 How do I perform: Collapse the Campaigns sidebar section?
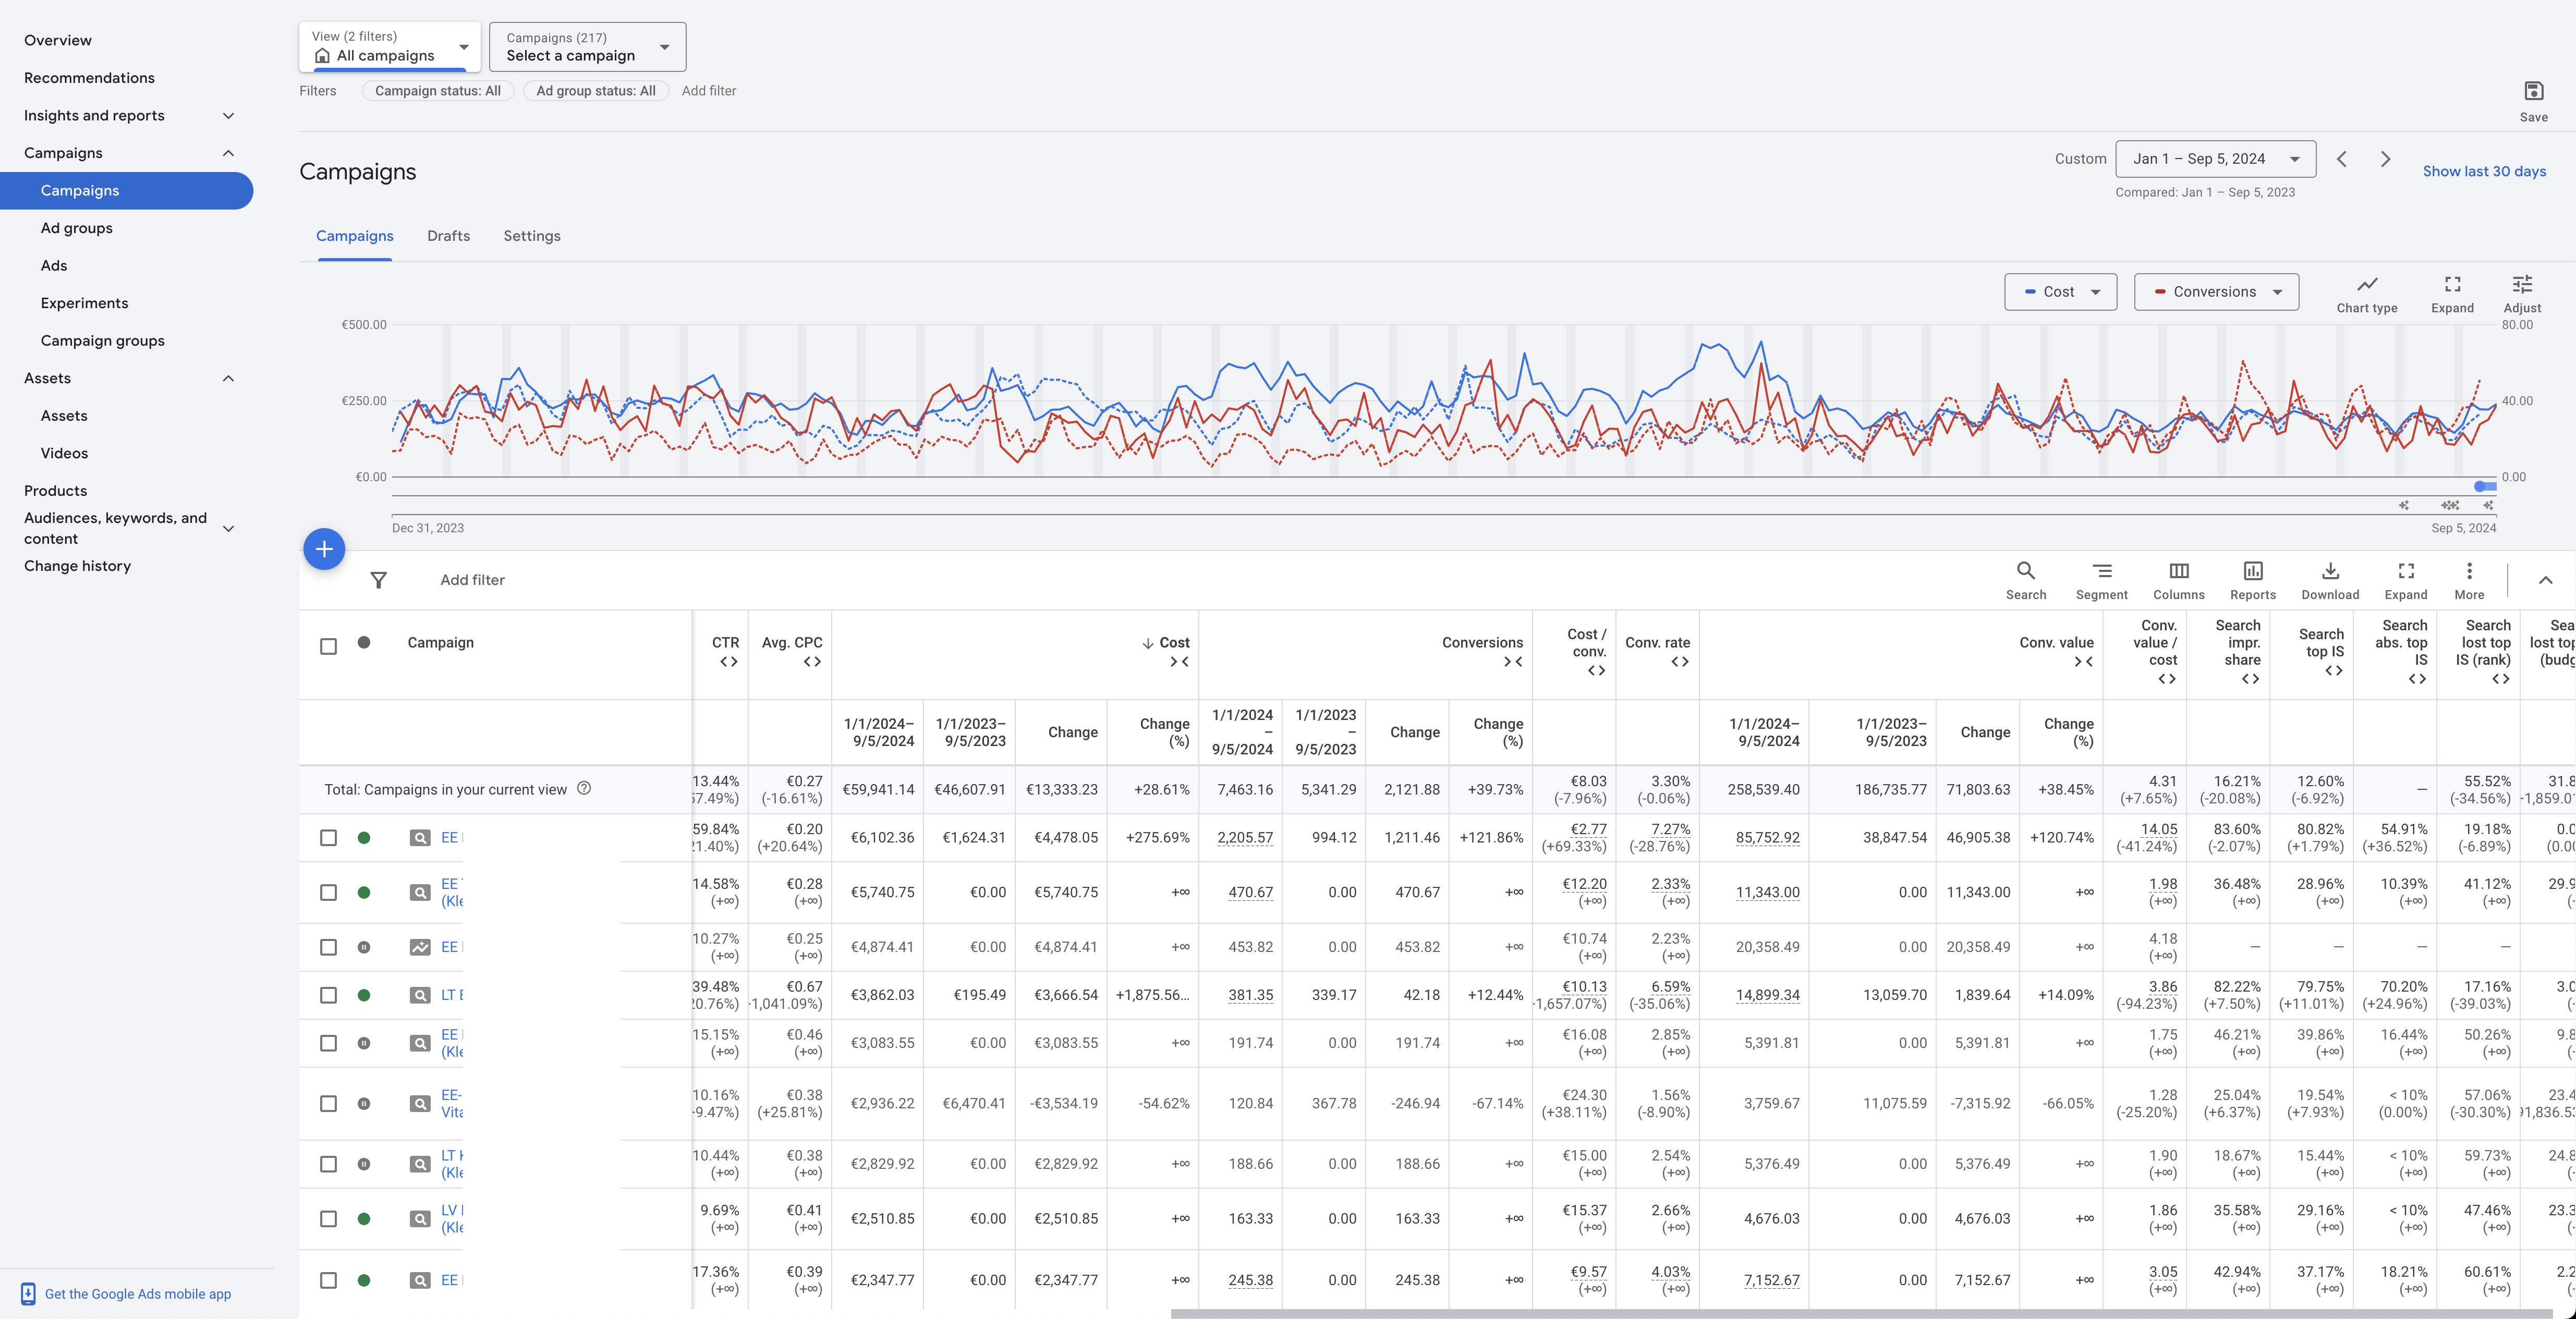(x=228, y=153)
